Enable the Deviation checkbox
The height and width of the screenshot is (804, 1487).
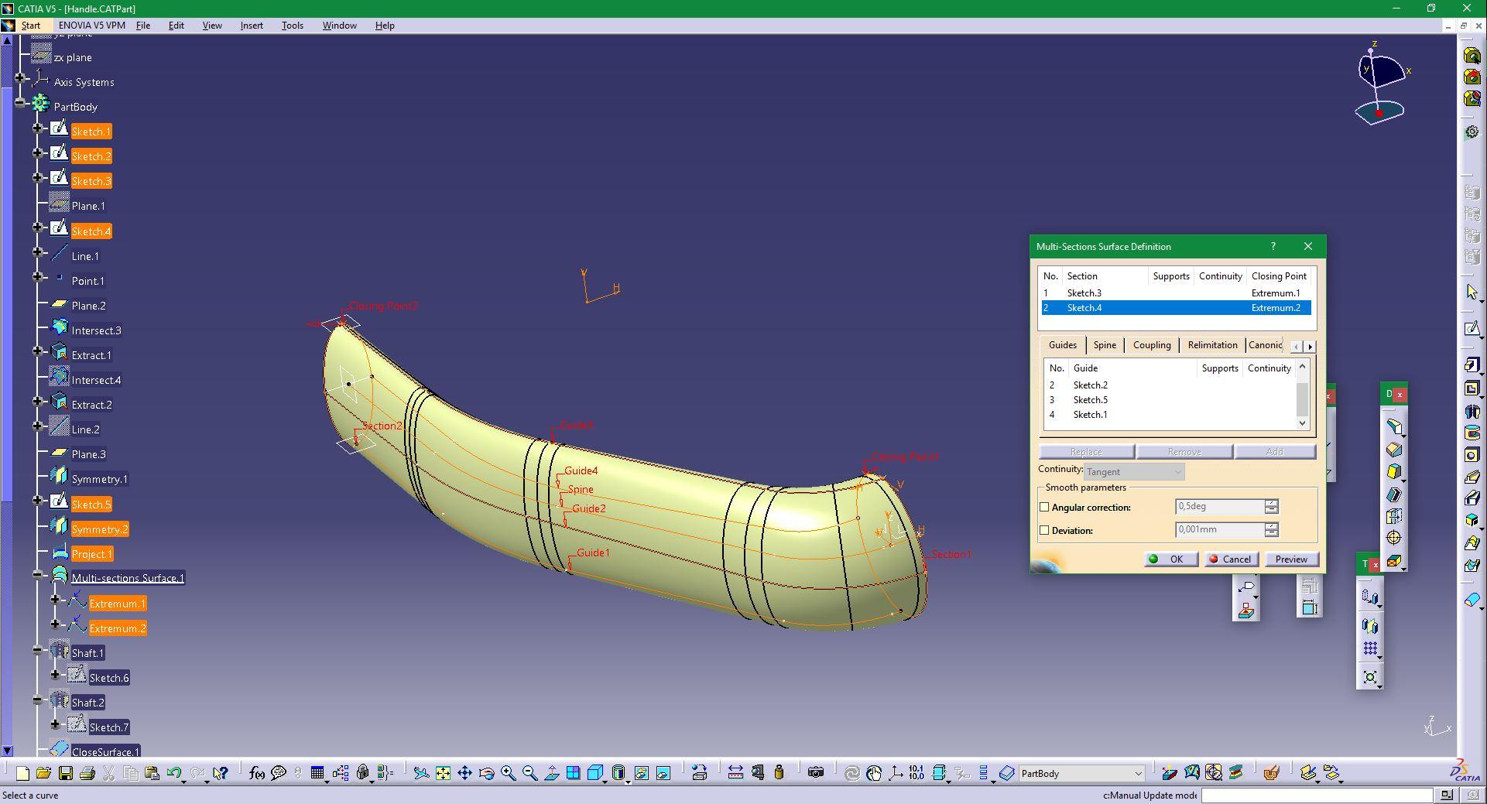1044,531
